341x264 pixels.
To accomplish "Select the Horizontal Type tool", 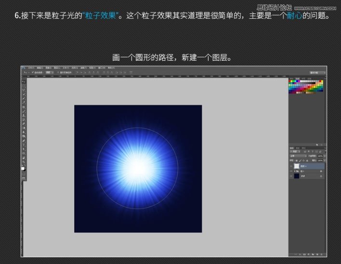I will [x=24, y=144].
